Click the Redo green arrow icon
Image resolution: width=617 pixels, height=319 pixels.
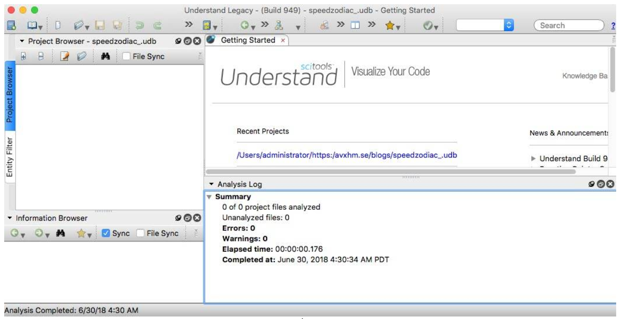pyautogui.click(x=158, y=26)
